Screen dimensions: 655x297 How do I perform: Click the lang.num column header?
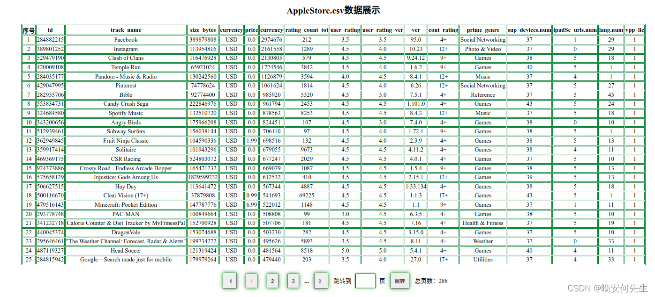tap(611, 30)
